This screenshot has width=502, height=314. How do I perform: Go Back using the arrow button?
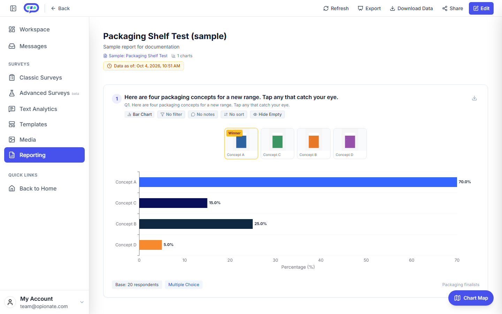(60, 8)
